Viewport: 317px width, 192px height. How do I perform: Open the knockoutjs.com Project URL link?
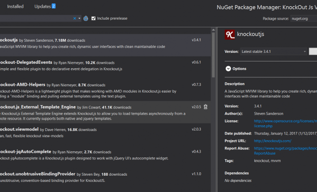[272, 141]
